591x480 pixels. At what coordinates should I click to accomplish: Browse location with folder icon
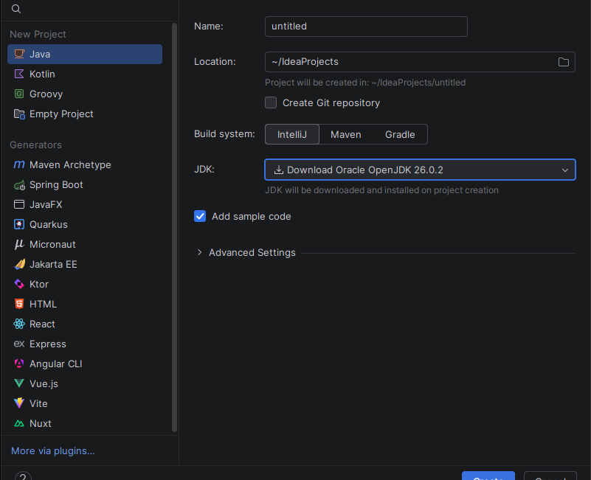coord(564,62)
